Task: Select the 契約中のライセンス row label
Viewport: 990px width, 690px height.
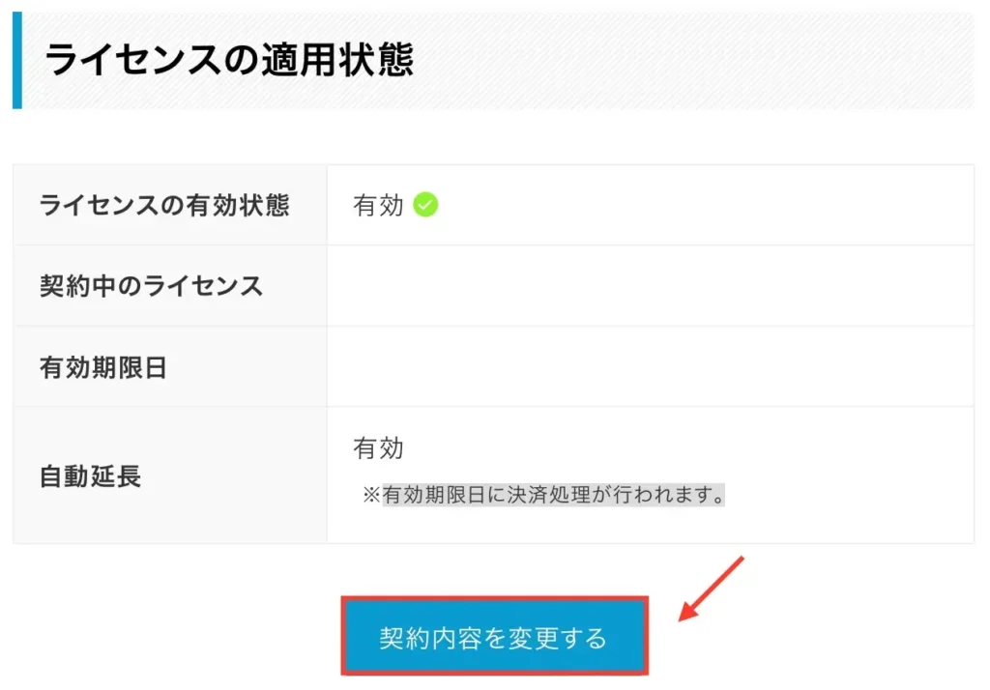Action: [152, 286]
